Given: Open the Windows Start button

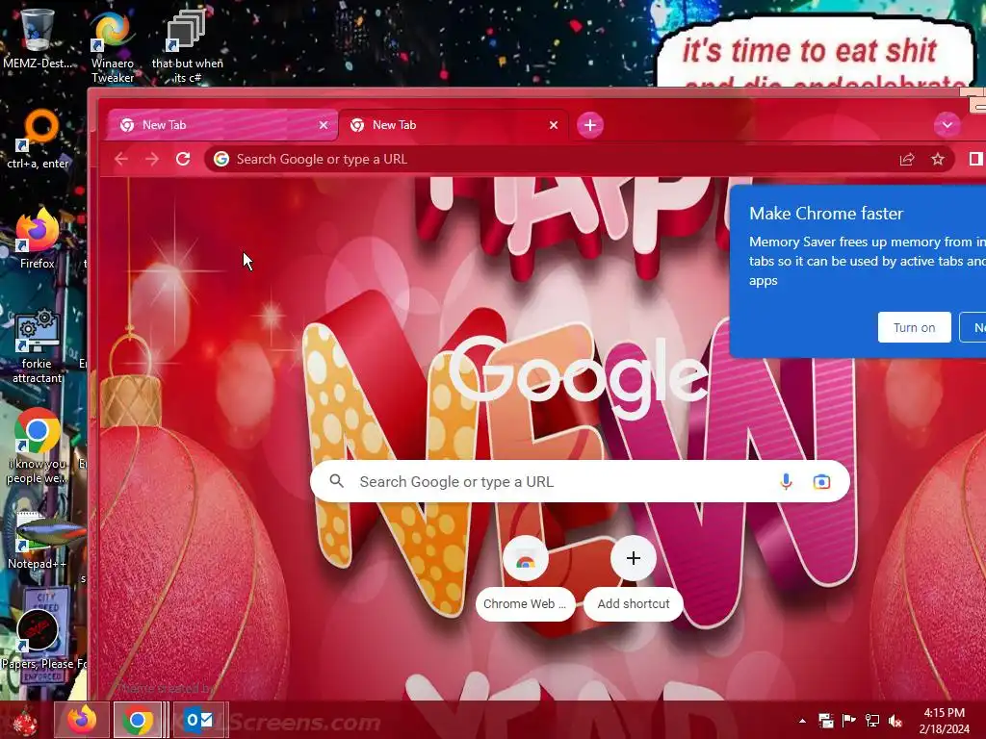Looking at the screenshot, I should [x=25, y=720].
